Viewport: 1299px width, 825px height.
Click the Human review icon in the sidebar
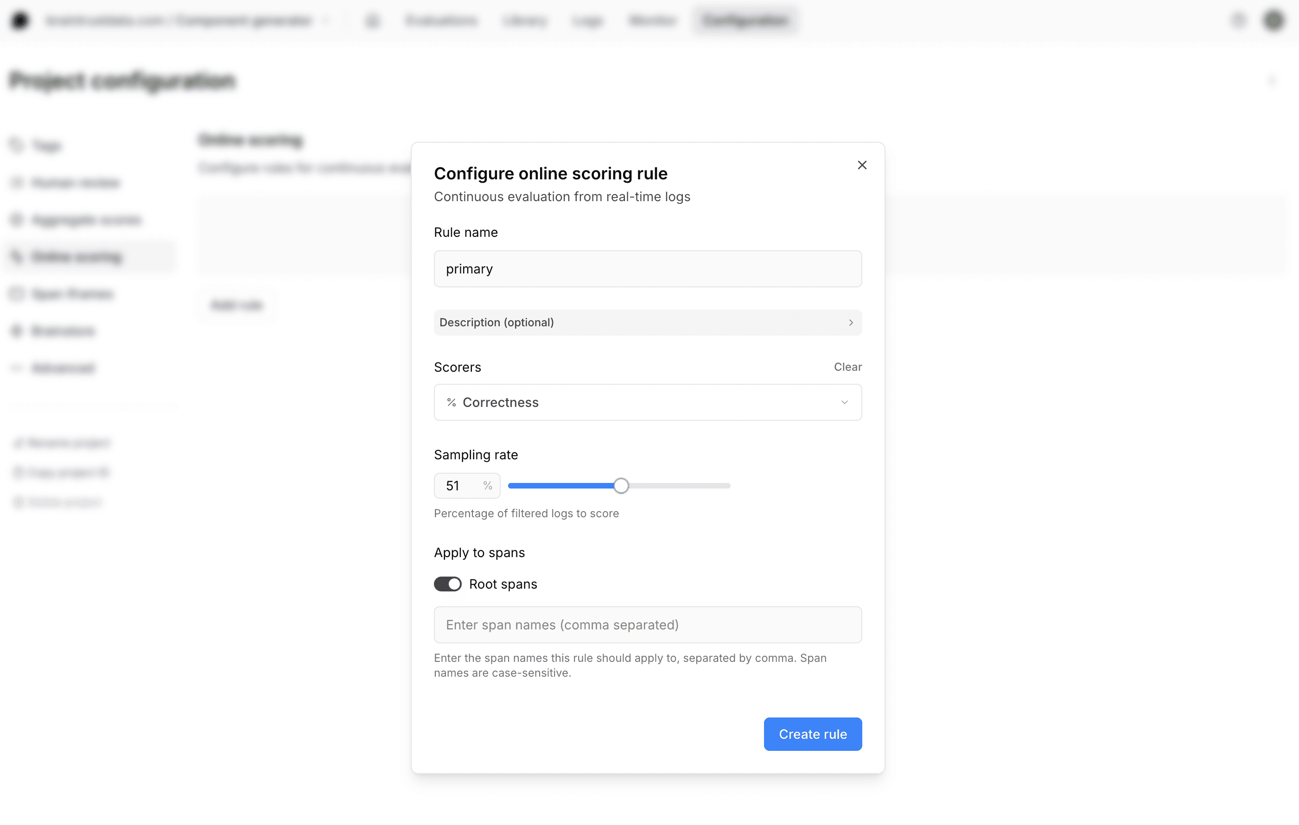16,182
